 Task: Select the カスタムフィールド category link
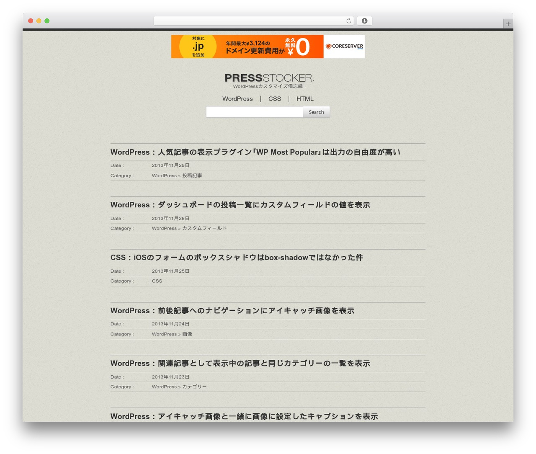(x=204, y=228)
